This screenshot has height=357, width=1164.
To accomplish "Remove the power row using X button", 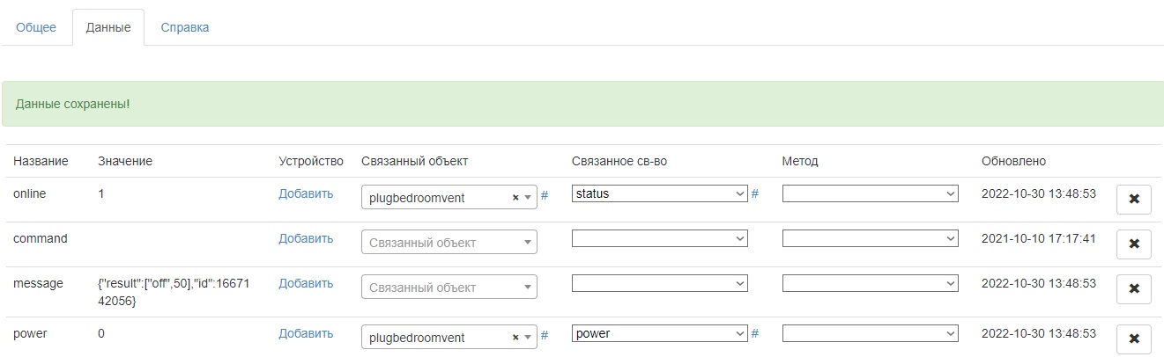I will click(x=1133, y=339).
